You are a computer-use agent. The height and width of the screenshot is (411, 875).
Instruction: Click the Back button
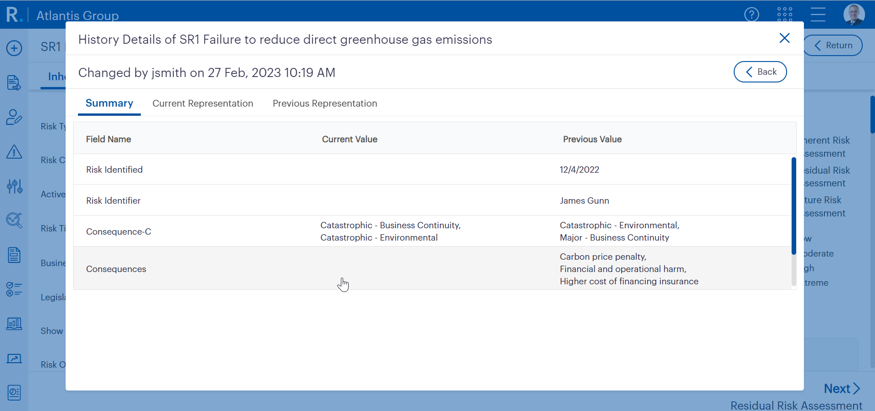(760, 72)
